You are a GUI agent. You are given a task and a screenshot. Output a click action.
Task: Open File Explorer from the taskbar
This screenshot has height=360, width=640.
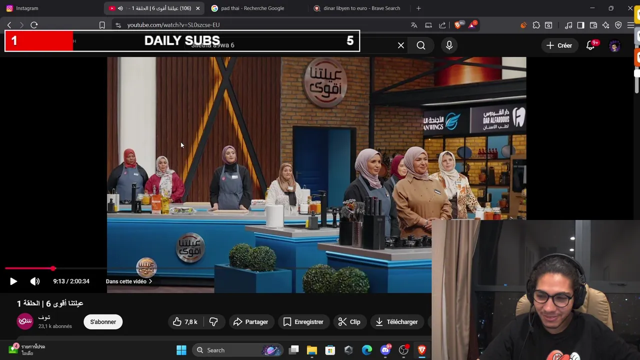point(312,350)
